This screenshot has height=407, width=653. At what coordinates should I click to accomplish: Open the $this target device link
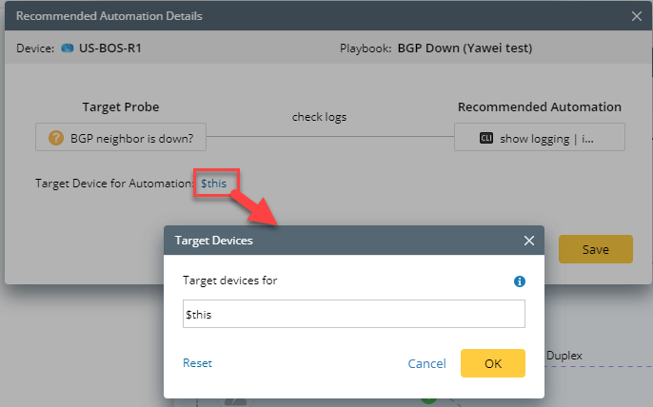pyautogui.click(x=213, y=184)
